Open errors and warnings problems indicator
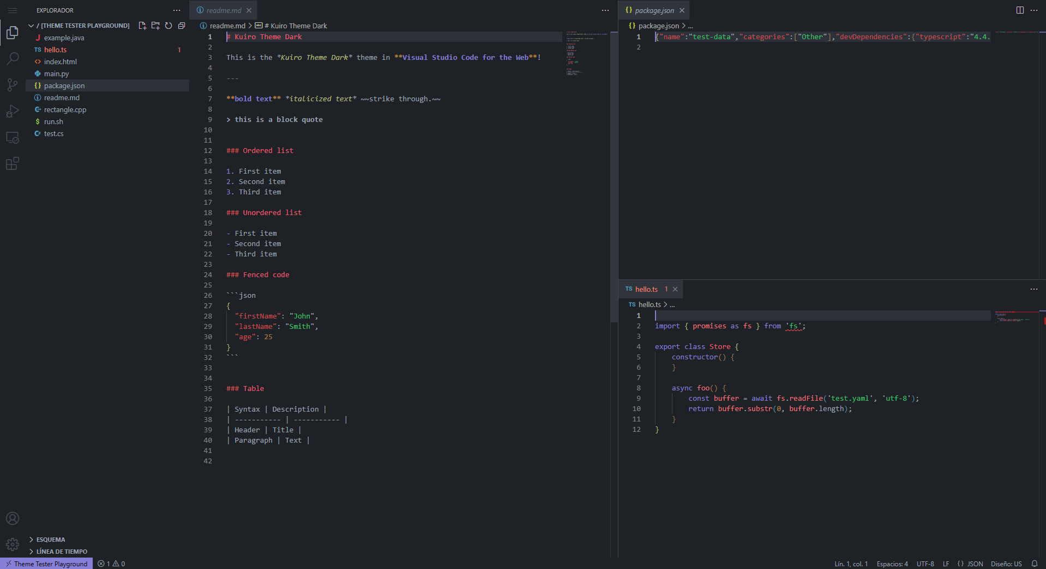Viewport: 1046px width, 569px height. point(111,564)
